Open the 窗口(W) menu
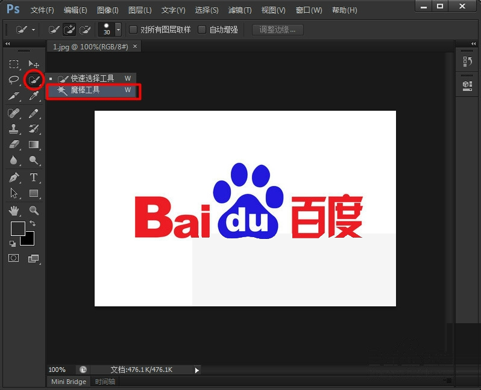Screen dimensions: 481x390 (309, 10)
